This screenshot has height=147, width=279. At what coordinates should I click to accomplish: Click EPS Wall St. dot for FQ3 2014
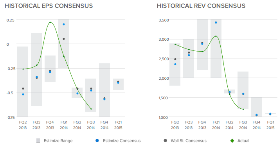pos(91,88)
